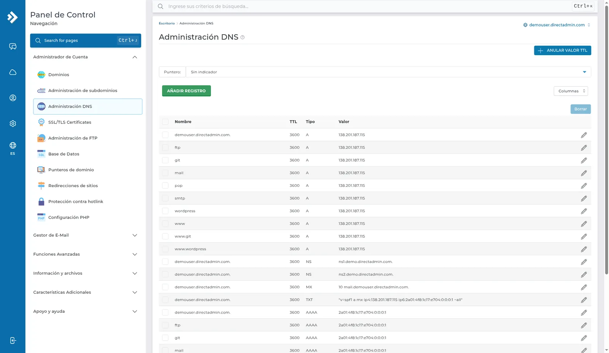Image resolution: width=609 pixels, height=353 pixels.
Task: Click the page vertical scrollbar
Action: click(606, 140)
